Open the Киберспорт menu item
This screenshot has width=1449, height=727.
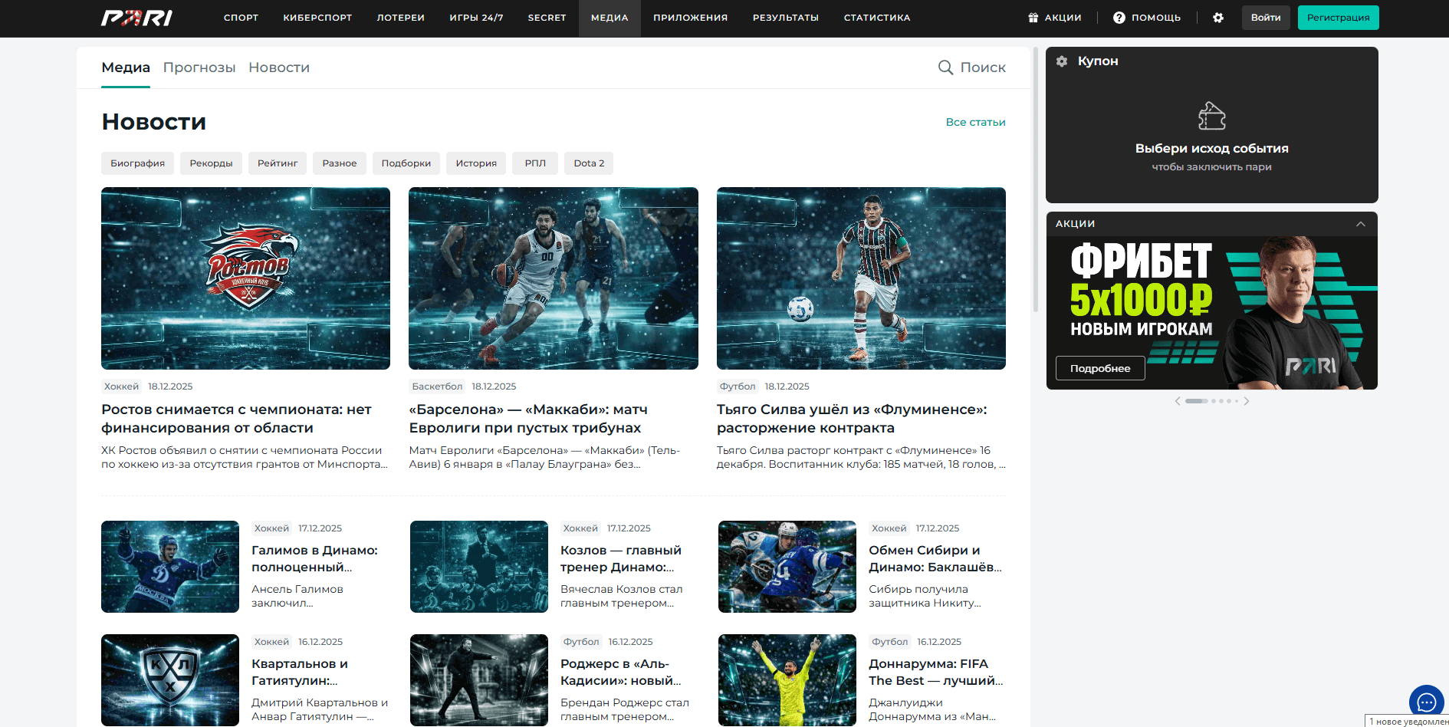(x=317, y=18)
